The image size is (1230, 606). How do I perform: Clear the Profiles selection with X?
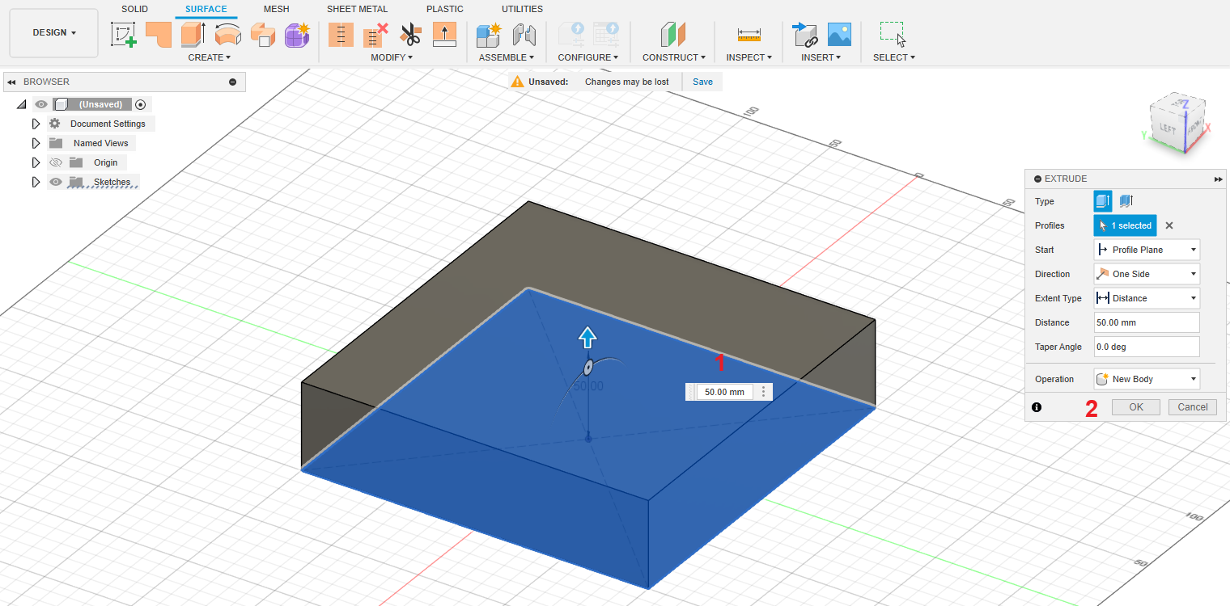(1168, 226)
